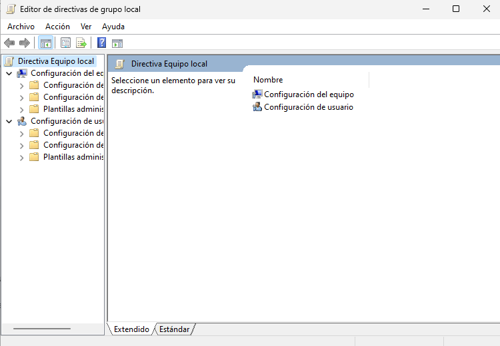
Task: Expand Plantillas adminis under Configuración del equipo
Action: 22,110
